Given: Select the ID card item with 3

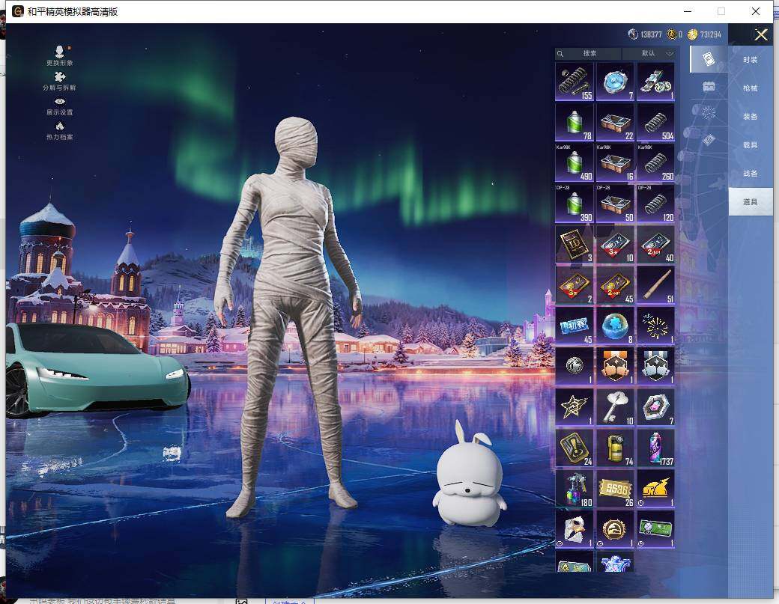Looking at the screenshot, I should point(575,244).
